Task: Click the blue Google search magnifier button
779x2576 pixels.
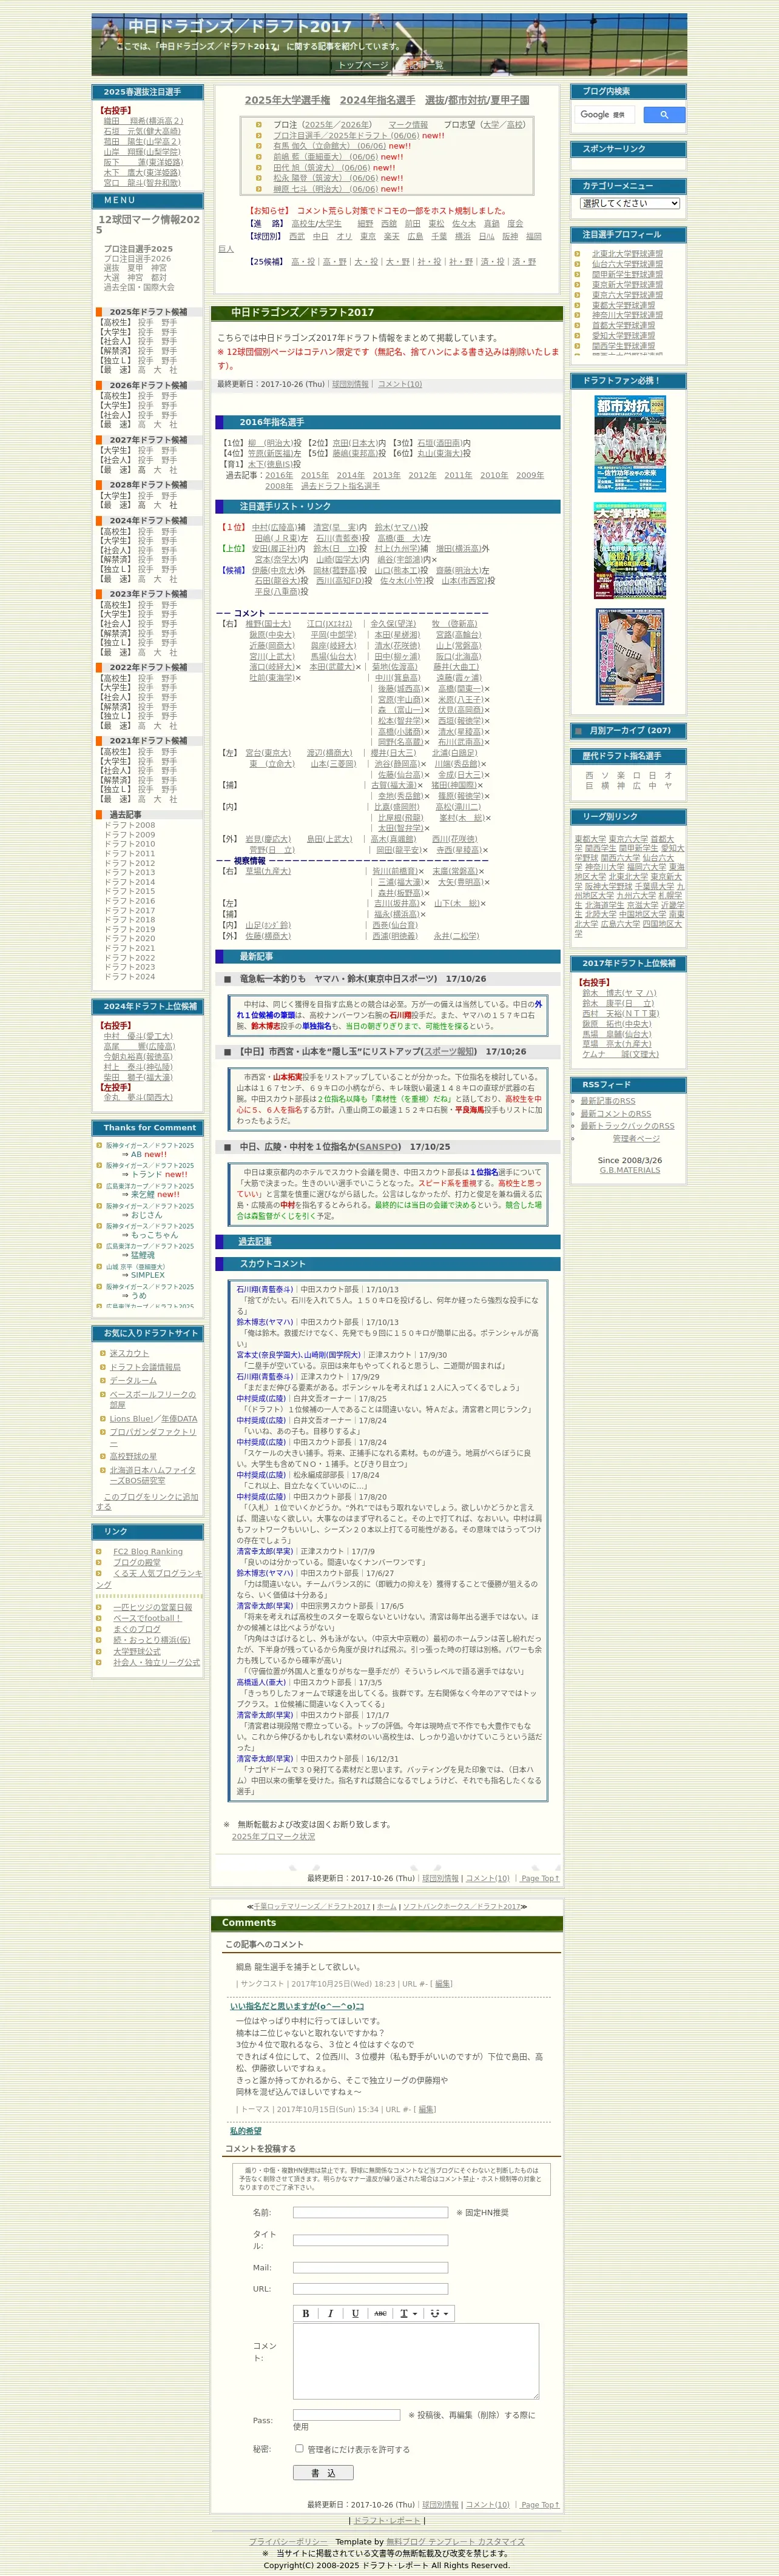Action: point(664,115)
